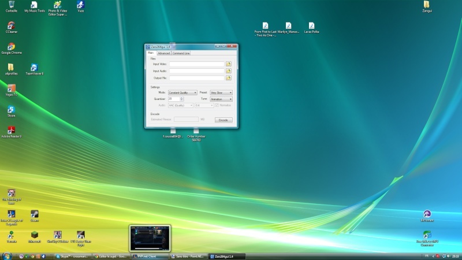
Task: Click the Quantizer value field
Action: [x=174, y=99]
